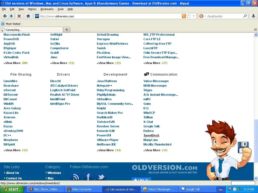Image resolution: width=258 pixels, height=193 pixels.
Task: Open URL history dropdown arrow
Action: pyautogui.click(x=194, y=16)
